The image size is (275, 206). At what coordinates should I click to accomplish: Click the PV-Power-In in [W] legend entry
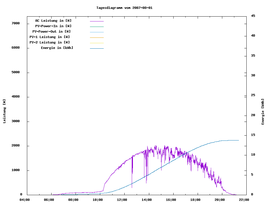55,26
